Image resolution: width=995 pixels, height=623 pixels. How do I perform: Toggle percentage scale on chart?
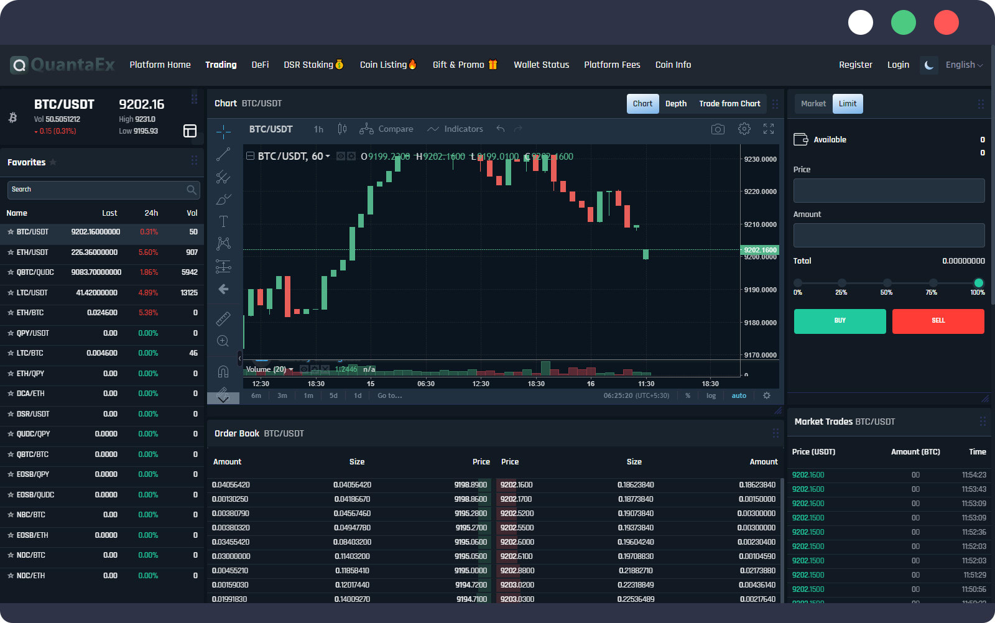pos(688,395)
